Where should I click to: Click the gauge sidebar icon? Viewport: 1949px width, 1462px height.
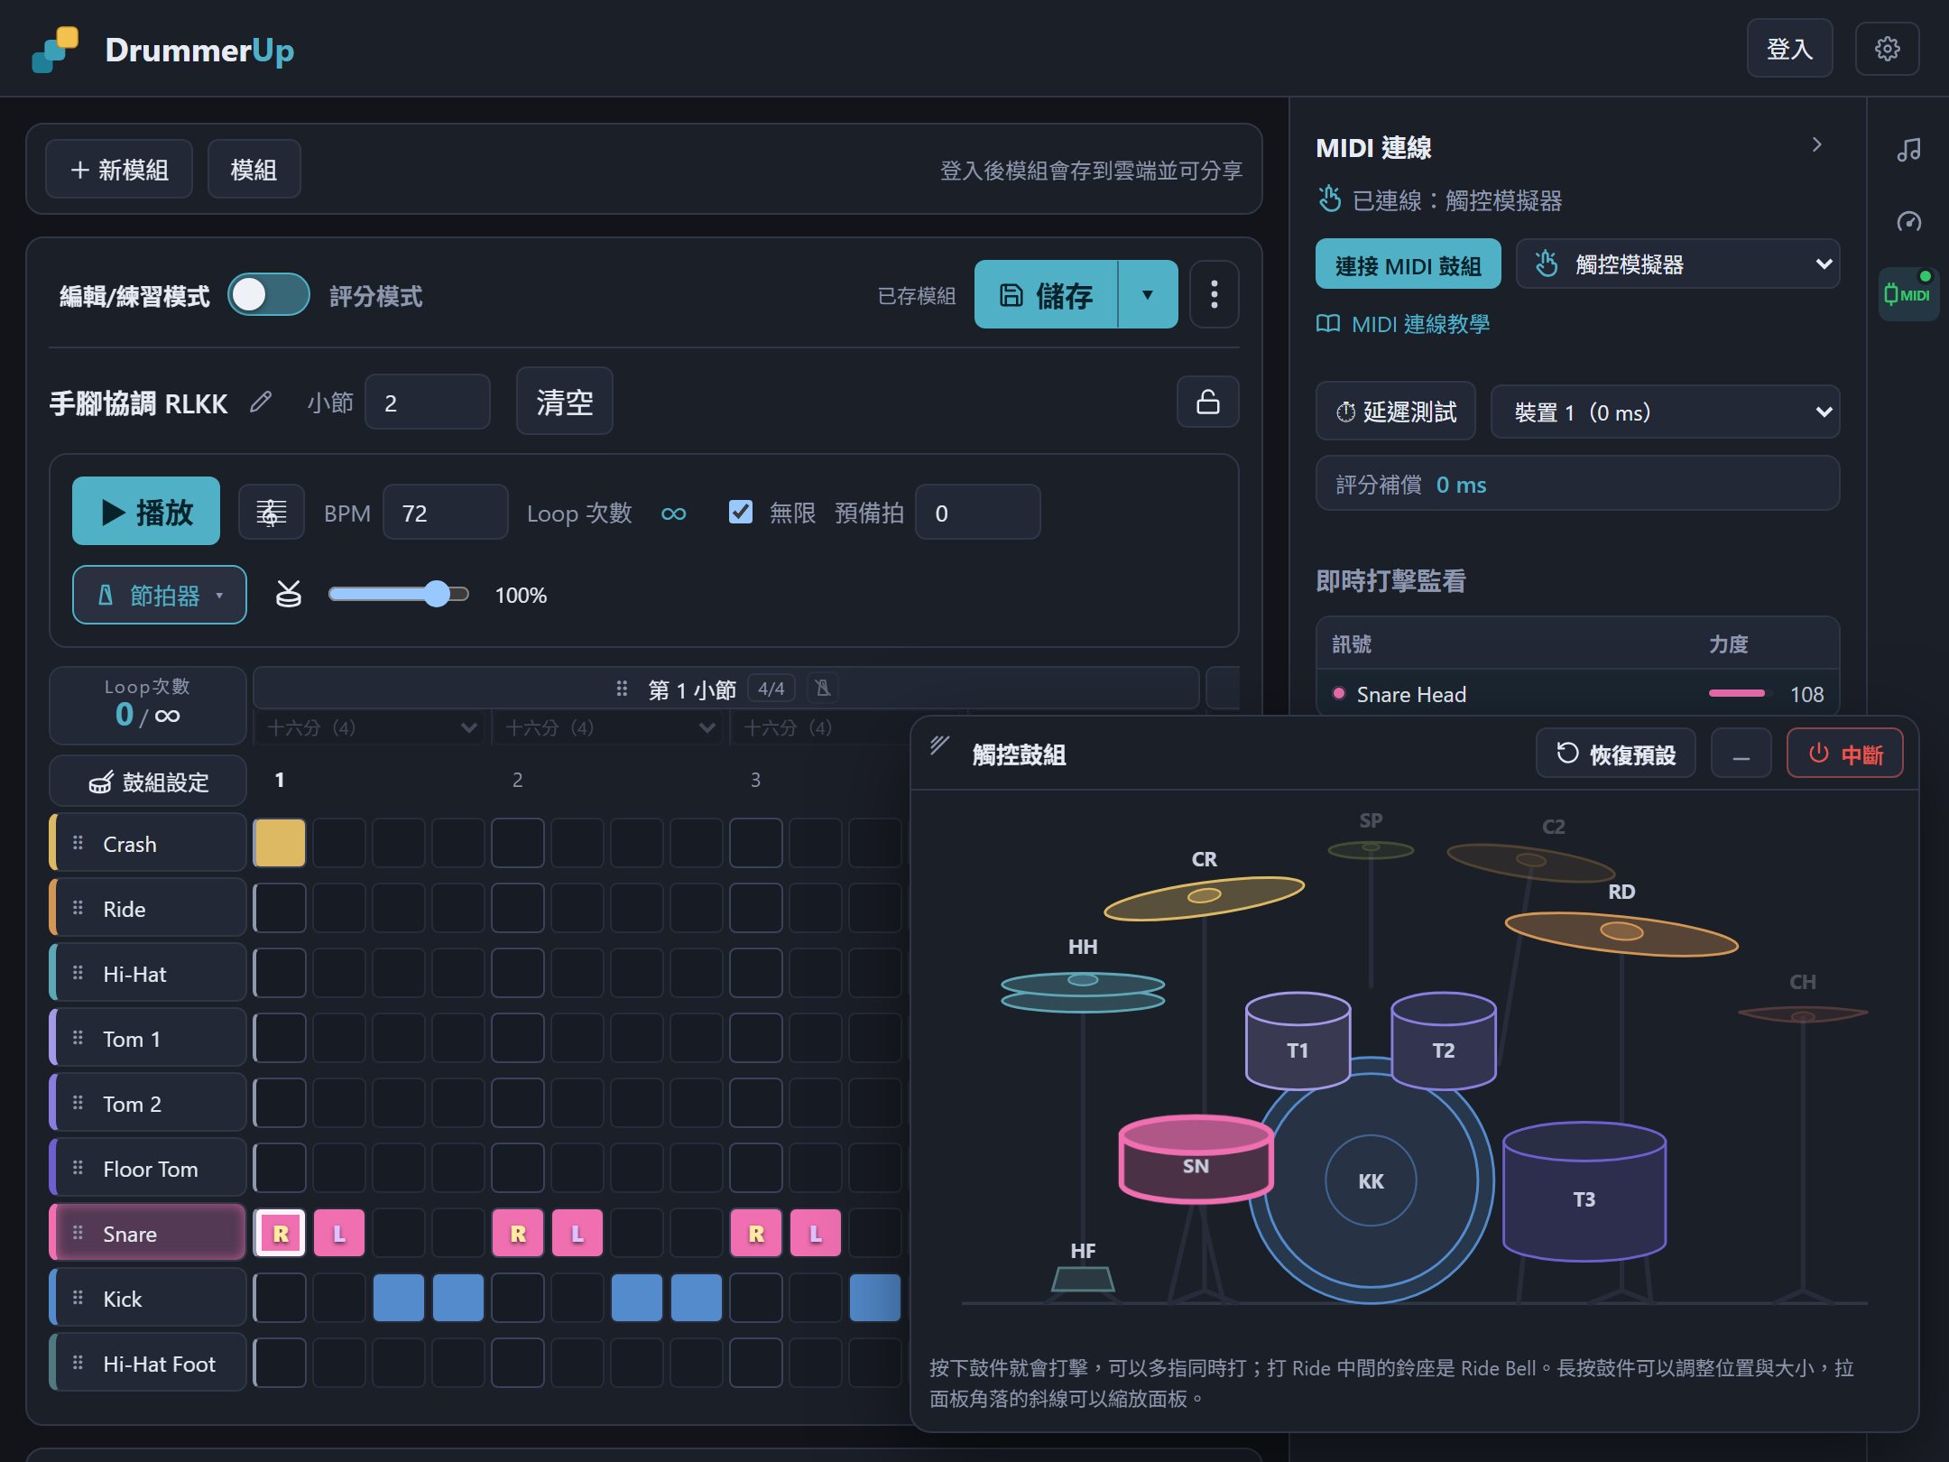[x=1907, y=221]
